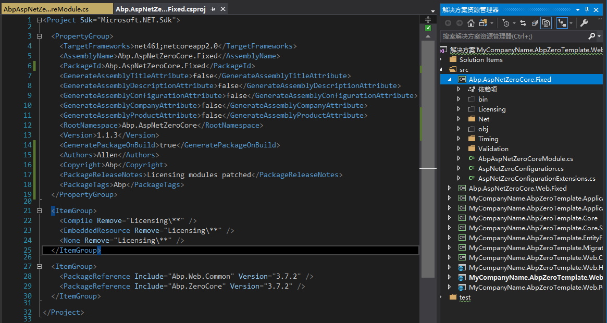Open the search options dropdown arrow
This screenshot has width=607, height=323.
coord(599,36)
